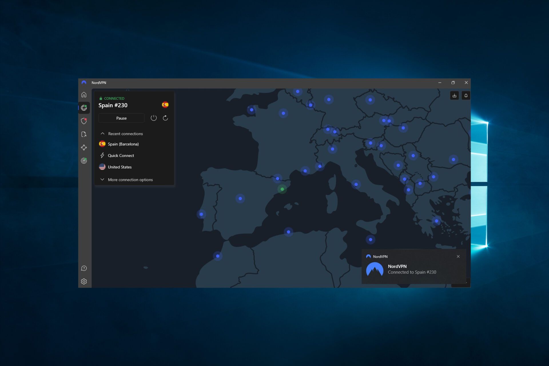
Task: Open the Dark Web Monitor radar icon
Action: pos(84,161)
